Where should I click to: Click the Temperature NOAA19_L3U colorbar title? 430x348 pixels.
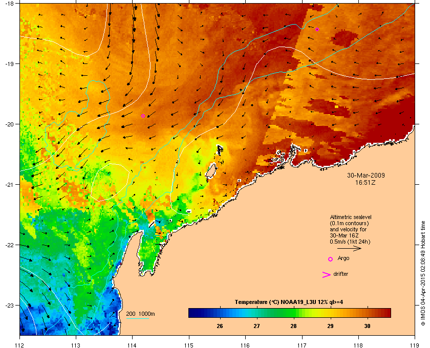289,302
